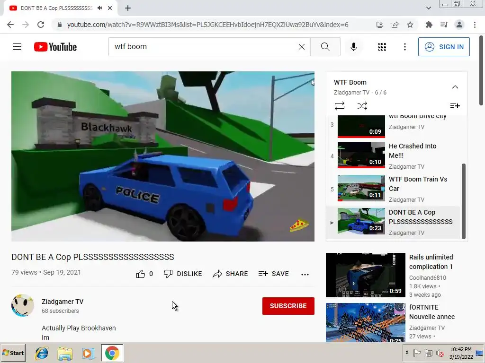Go back in Chrome
Screen dimensions: 485x363
(10, 25)
